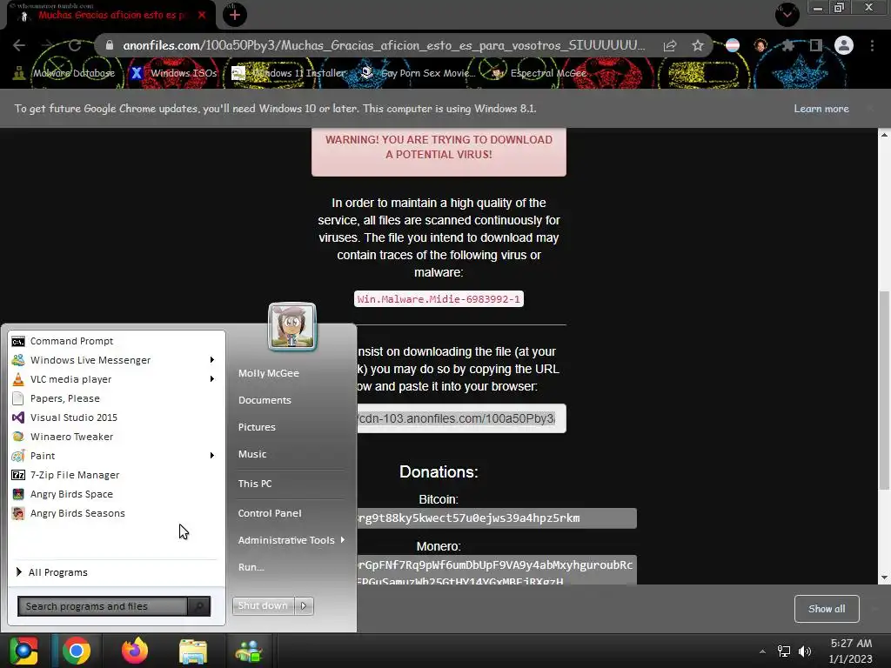Expand Paint jump list arrow
This screenshot has width=891, height=668.
[212, 456]
